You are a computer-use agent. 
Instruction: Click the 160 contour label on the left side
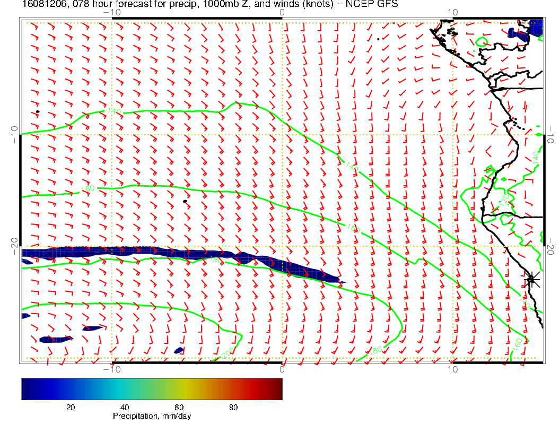[88, 189]
